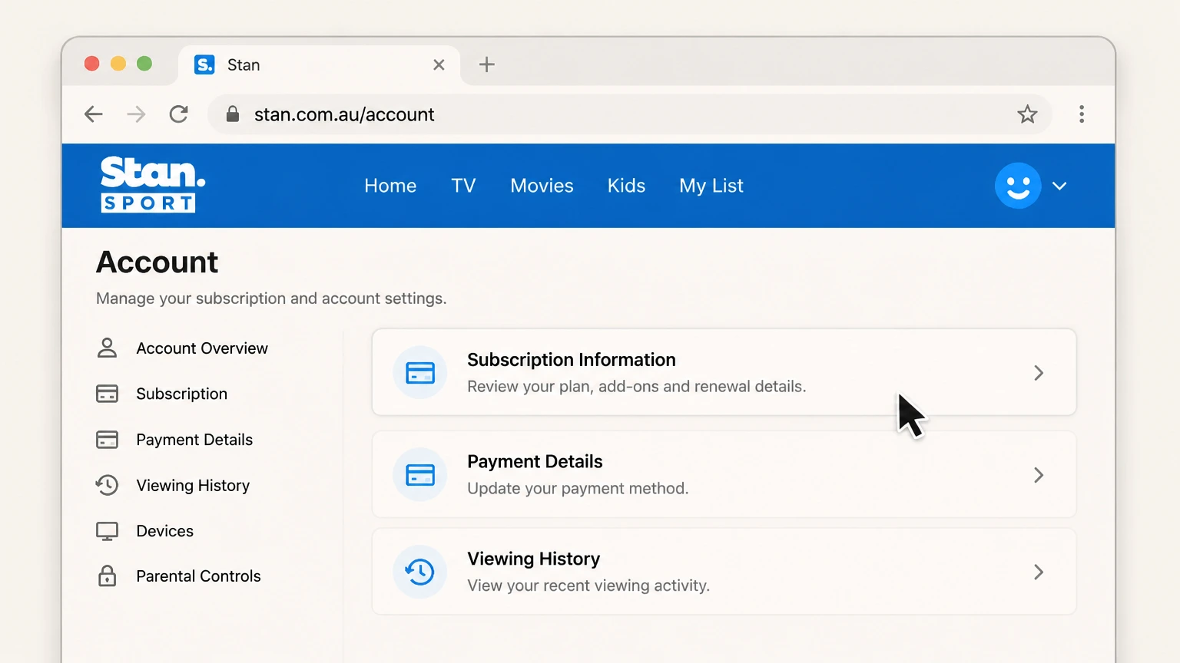
Task: Open Payment Details card via its chevron
Action: point(1039,475)
